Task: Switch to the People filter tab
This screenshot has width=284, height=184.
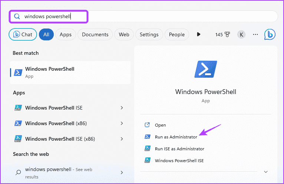Action: [x=177, y=34]
